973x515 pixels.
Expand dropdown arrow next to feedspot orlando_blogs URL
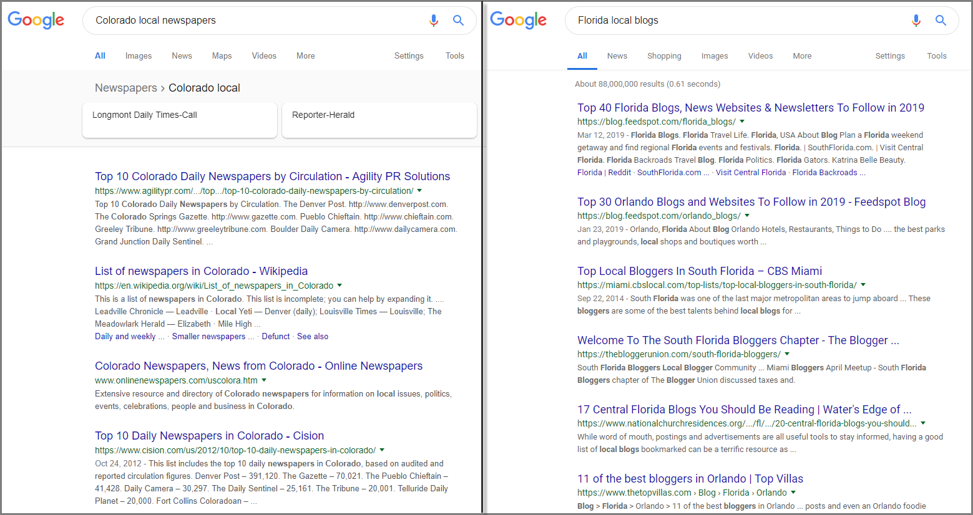(x=747, y=216)
